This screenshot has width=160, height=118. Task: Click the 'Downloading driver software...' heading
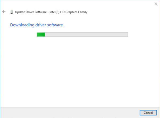(38, 25)
